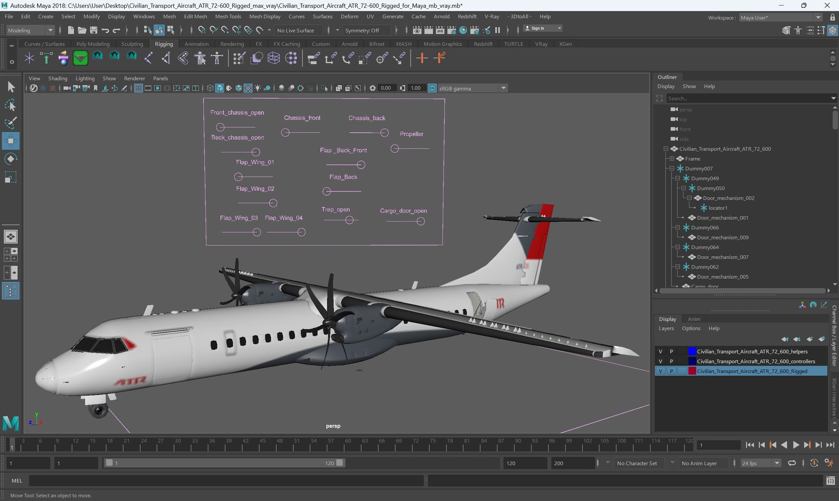Pick the Paint selection tool
The height and width of the screenshot is (501, 839).
pyautogui.click(x=10, y=123)
